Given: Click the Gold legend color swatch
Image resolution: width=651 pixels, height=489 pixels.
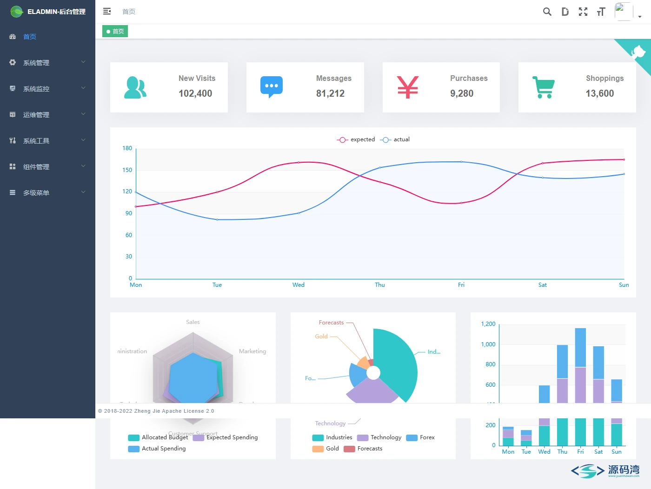Looking at the screenshot, I should tap(318, 449).
